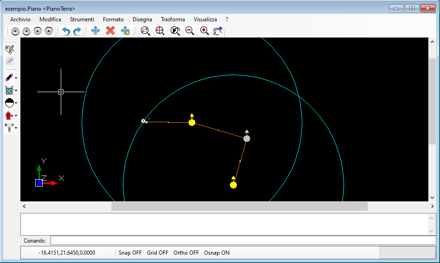Viewport: 440px width, 263px height.
Task: Open the Visualizza menu
Action: [x=205, y=19]
